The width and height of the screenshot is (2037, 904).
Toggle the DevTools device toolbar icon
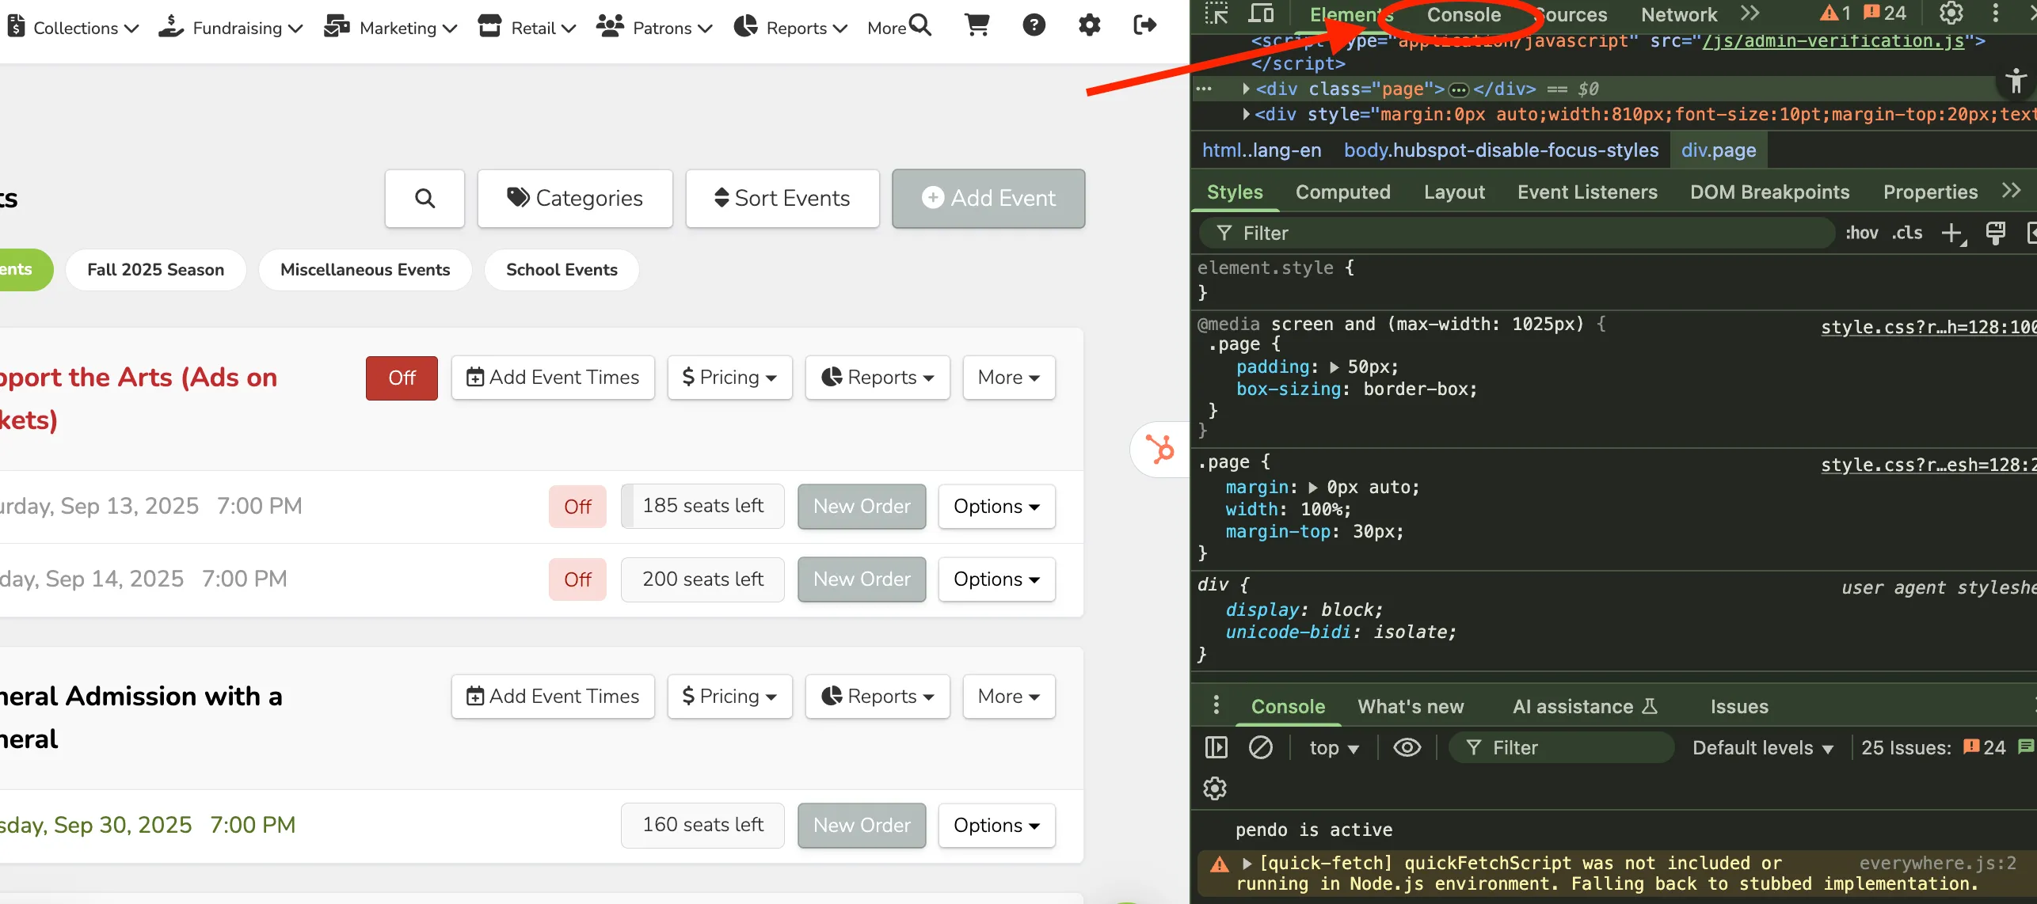1261,13
